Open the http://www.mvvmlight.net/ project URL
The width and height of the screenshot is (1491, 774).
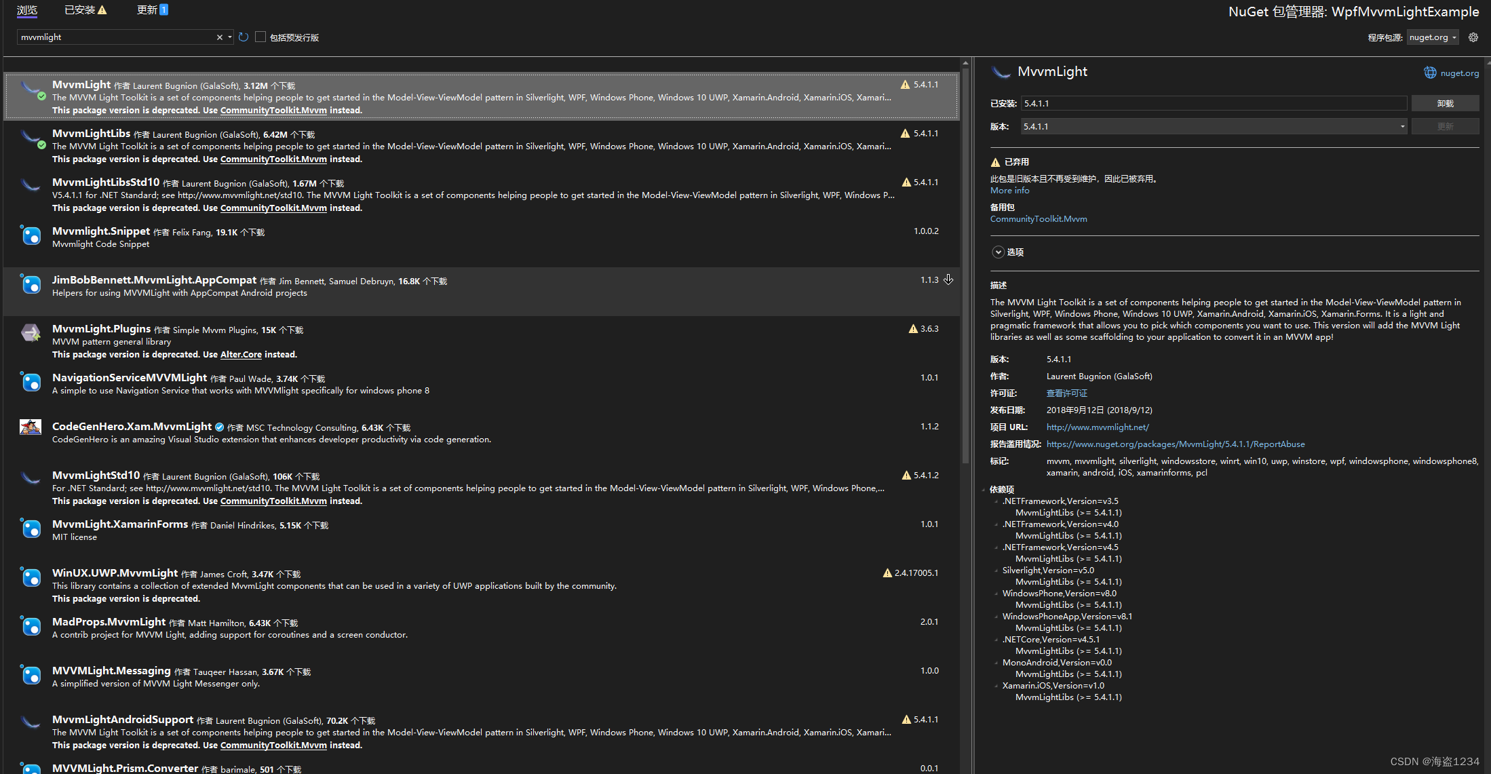[1098, 427]
